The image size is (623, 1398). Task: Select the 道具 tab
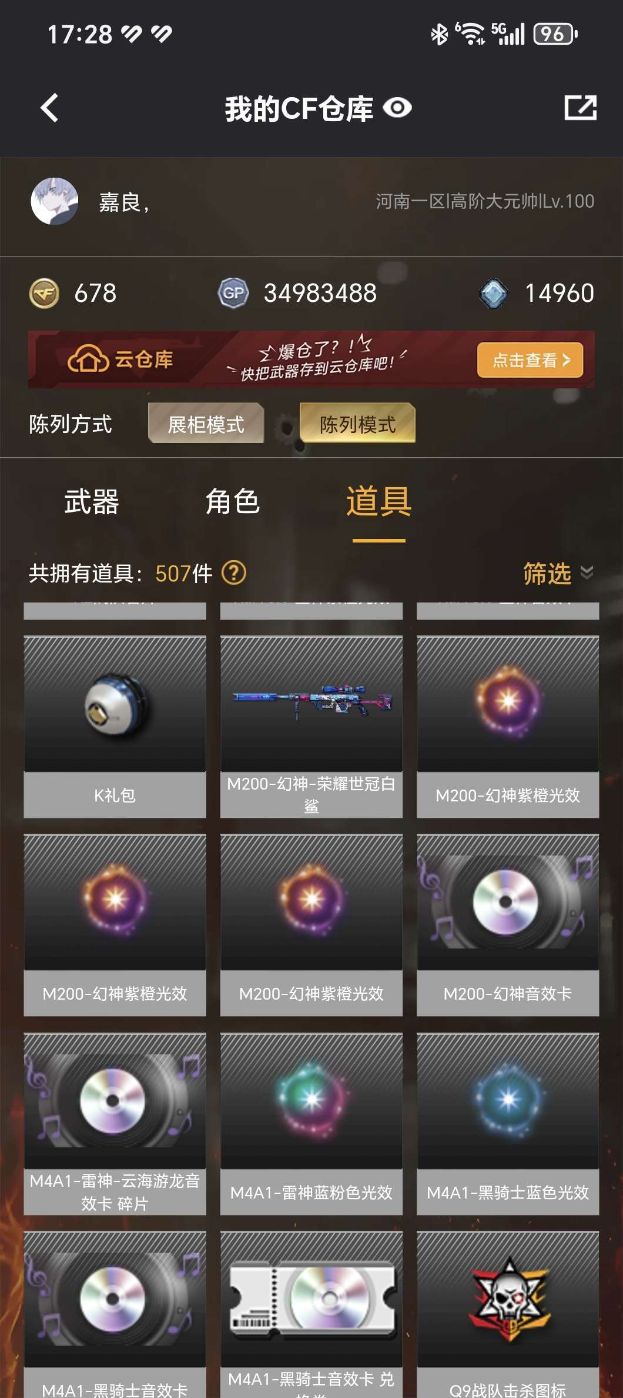[379, 502]
